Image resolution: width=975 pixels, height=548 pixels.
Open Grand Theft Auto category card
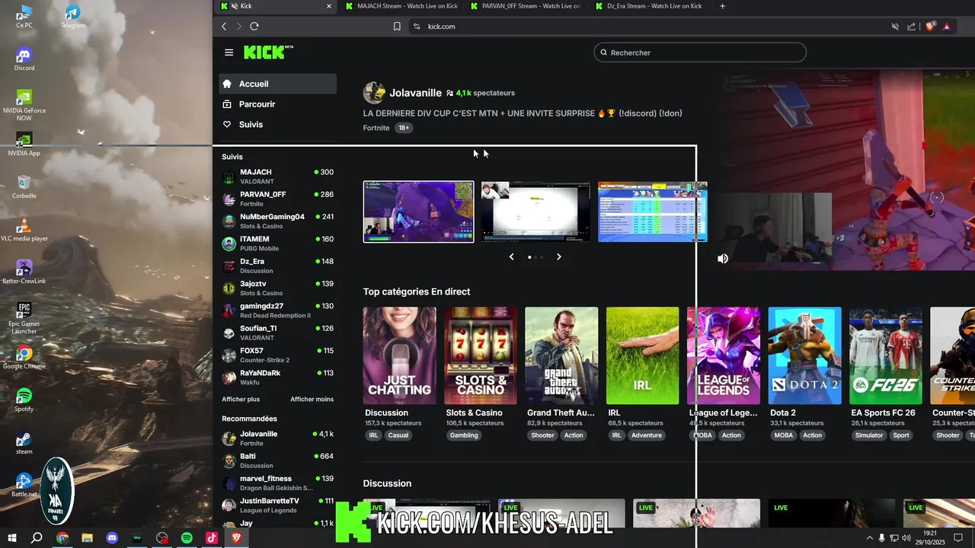(x=561, y=355)
